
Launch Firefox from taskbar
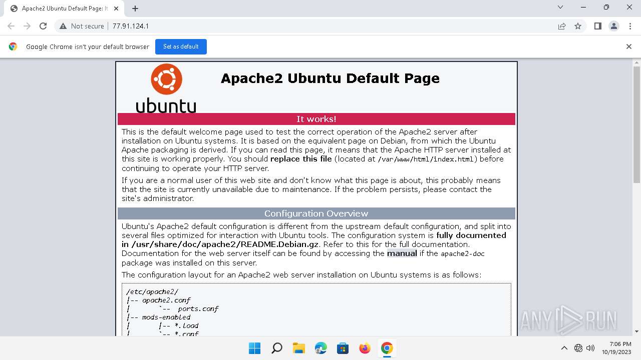[x=365, y=348]
